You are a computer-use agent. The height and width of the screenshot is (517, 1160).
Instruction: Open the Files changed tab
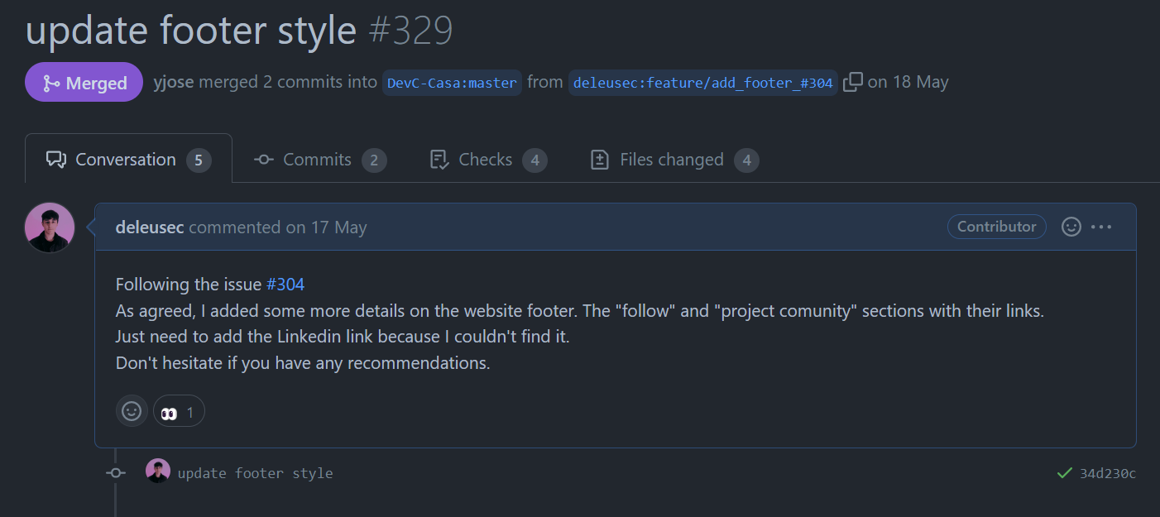[x=673, y=160]
